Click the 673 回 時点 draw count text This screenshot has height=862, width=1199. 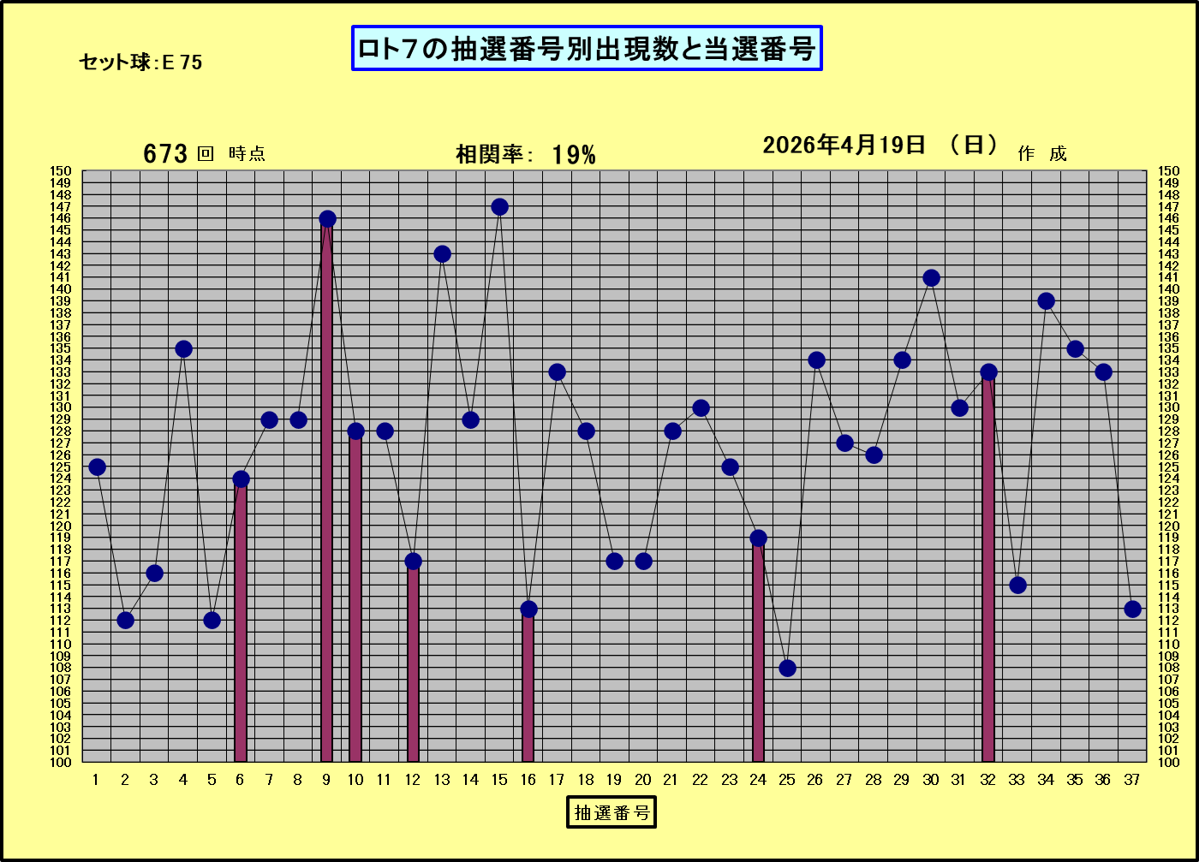point(204,154)
